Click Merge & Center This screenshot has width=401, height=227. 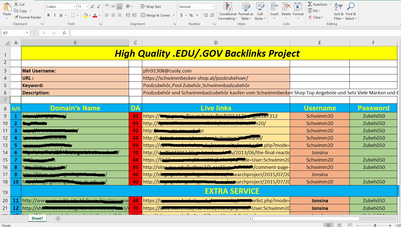tap(156, 15)
